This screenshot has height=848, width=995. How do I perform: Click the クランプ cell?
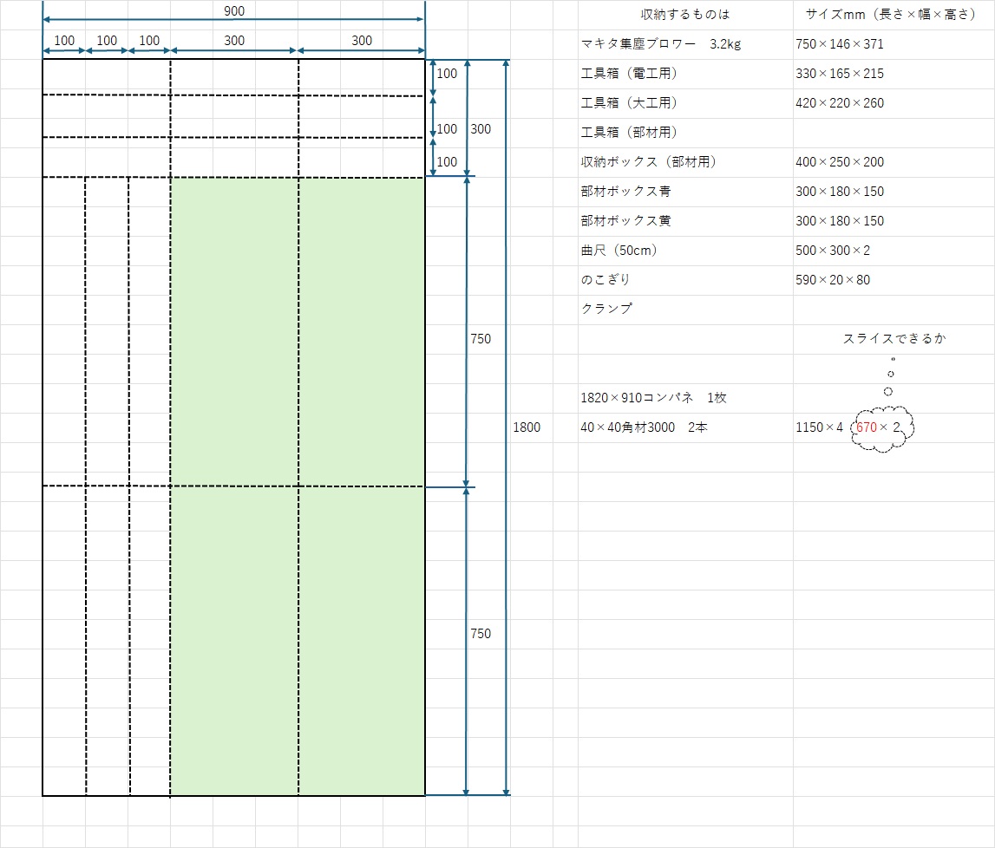point(606,309)
